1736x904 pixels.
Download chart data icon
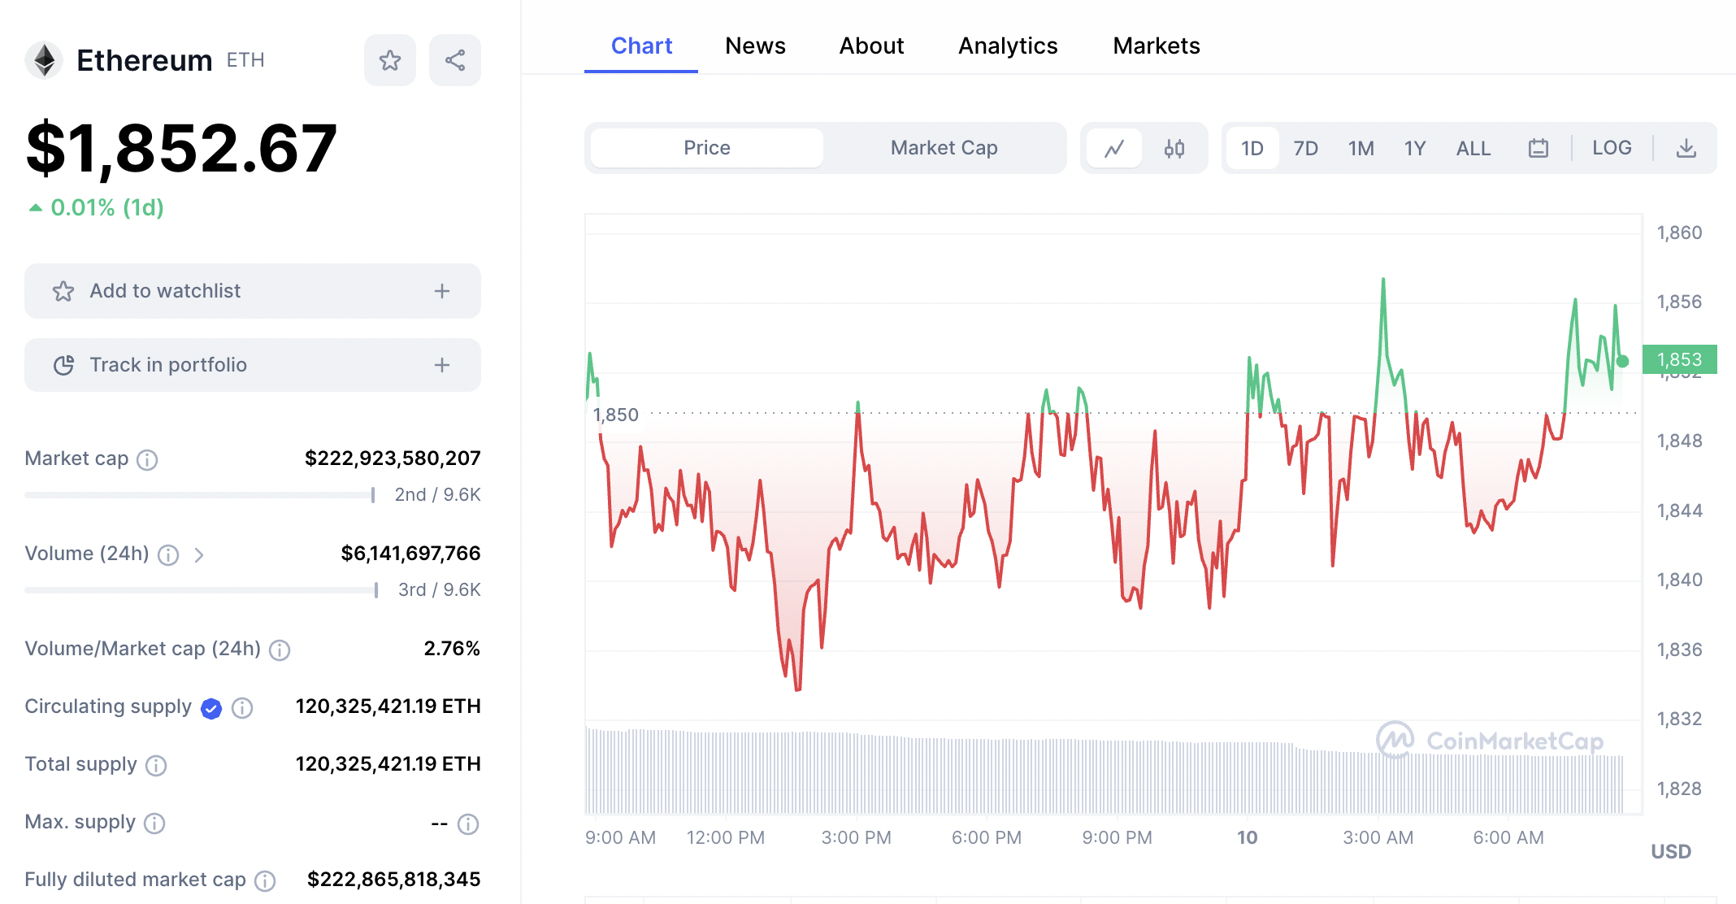pyautogui.click(x=1686, y=148)
